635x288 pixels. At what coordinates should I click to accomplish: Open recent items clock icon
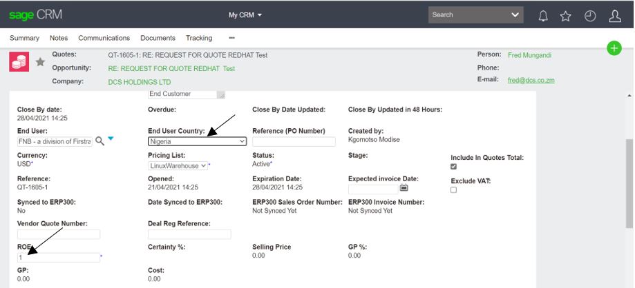(590, 15)
